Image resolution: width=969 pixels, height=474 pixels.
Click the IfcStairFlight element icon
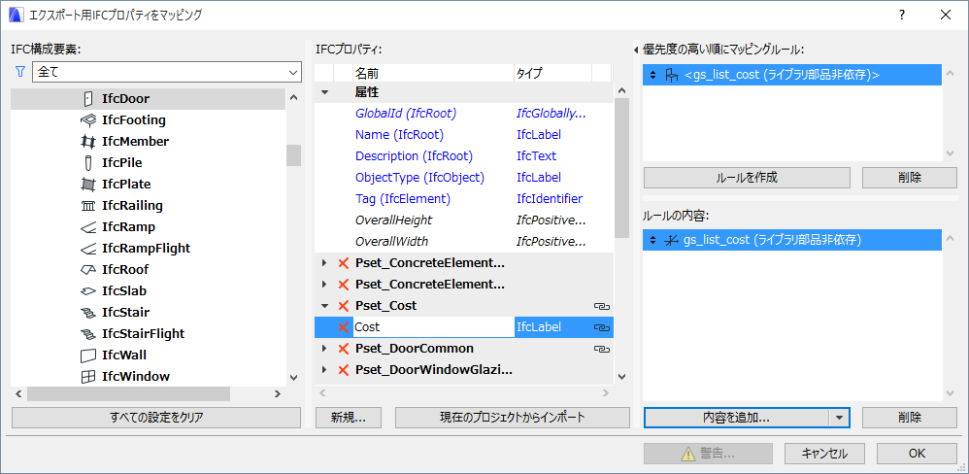pyautogui.click(x=87, y=334)
